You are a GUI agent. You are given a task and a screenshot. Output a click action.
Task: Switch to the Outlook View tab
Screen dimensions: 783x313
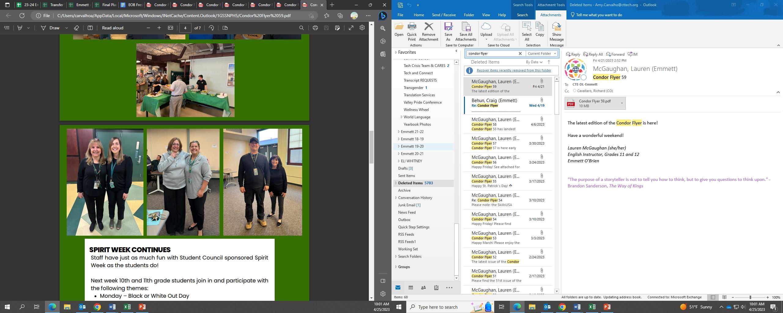coord(486,15)
